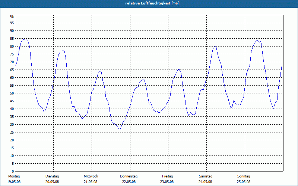Click the '45' value on the y-axis
298x186 pixels.
click(x=12, y=101)
